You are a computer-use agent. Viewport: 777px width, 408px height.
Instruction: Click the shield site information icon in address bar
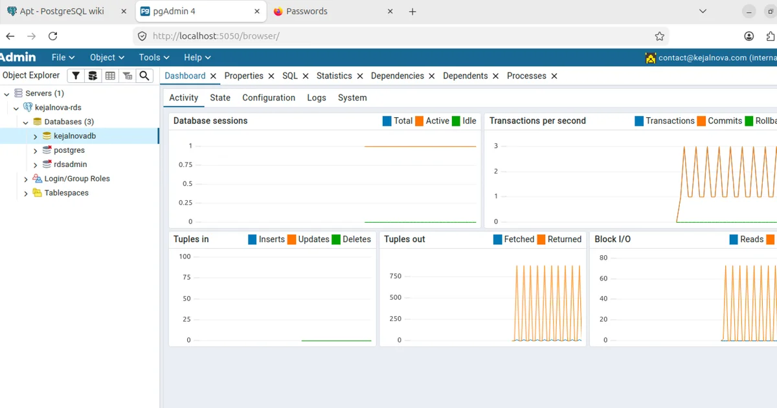[x=142, y=36]
